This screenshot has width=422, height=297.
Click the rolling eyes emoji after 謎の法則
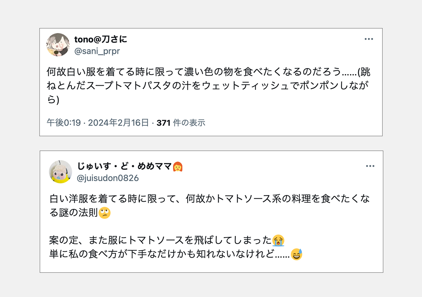[x=105, y=213]
